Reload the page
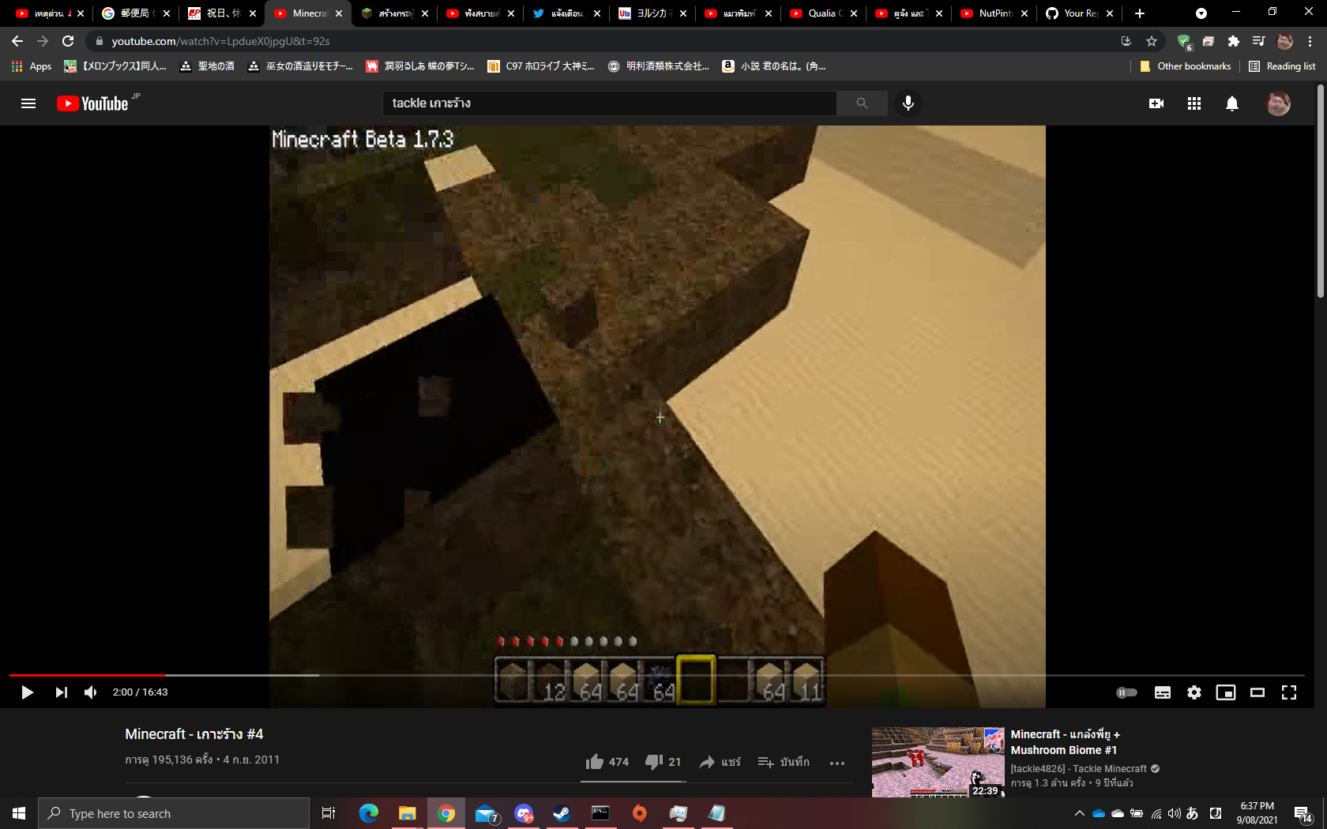This screenshot has width=1327, height=829. (68, 41)
